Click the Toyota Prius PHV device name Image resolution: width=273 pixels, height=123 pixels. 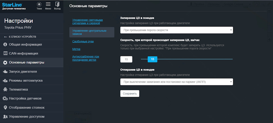pos(18,28)
